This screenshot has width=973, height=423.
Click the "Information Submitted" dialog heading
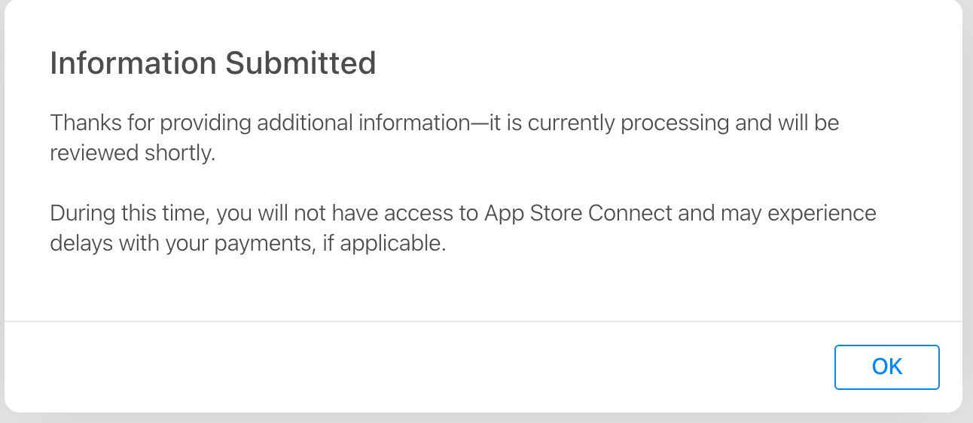tap(212, 63)
